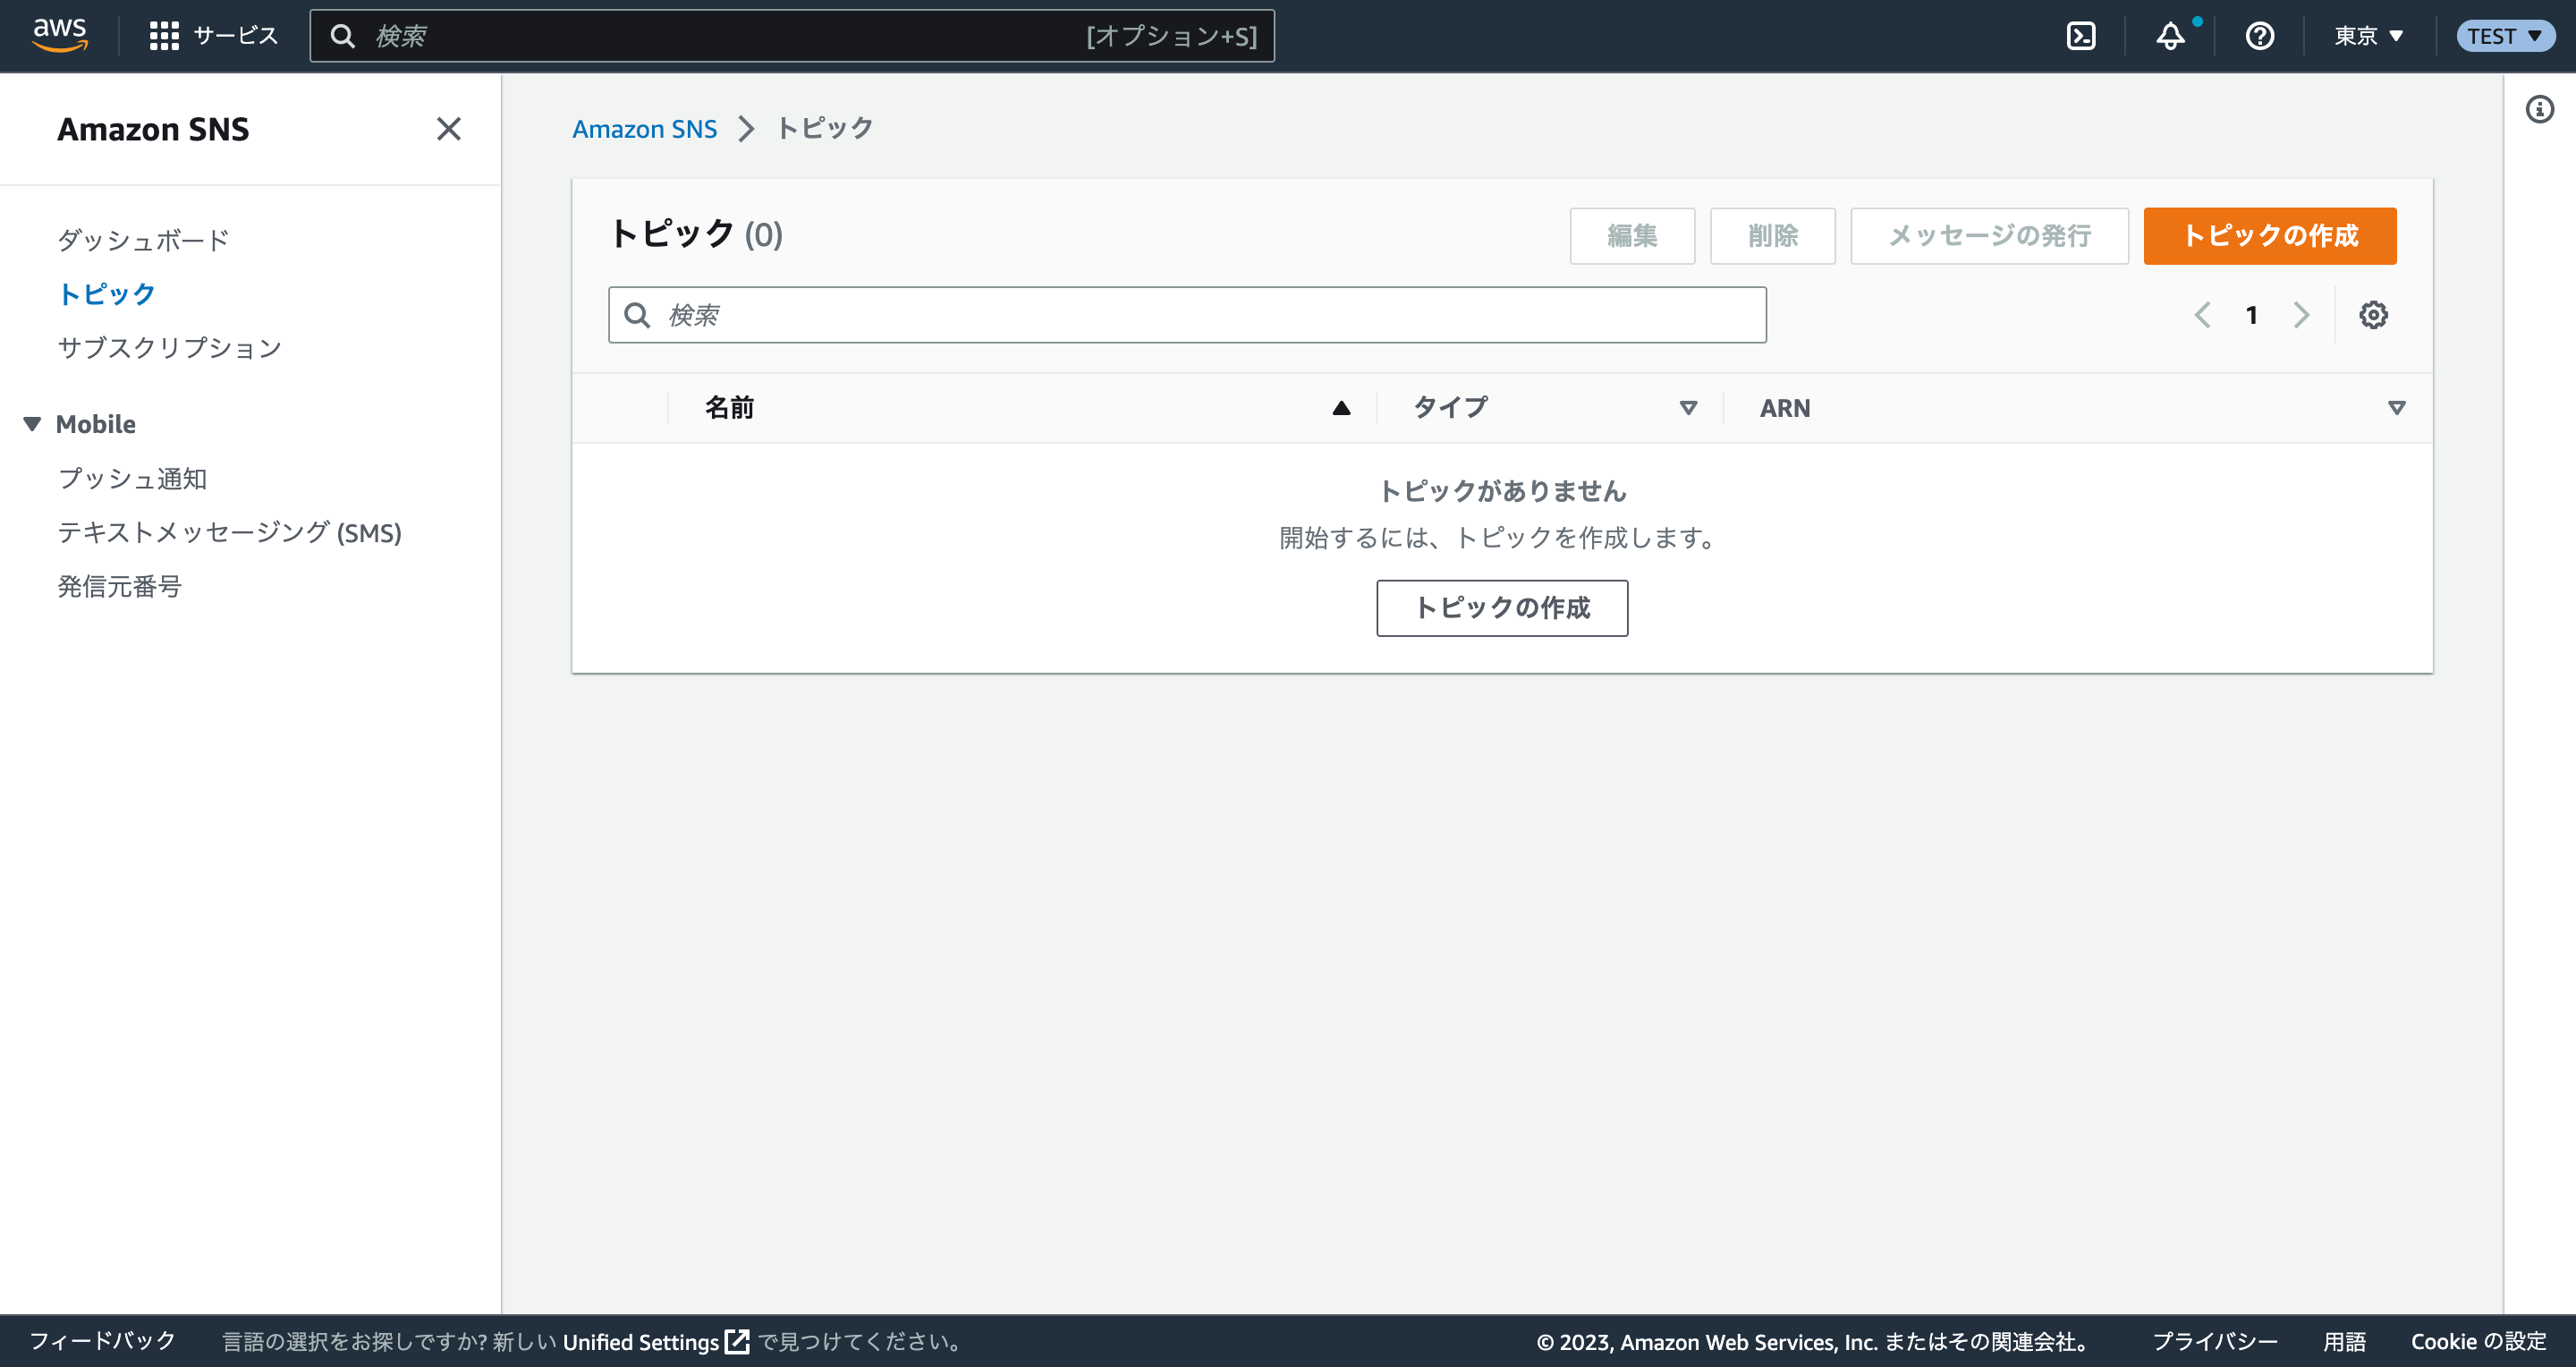This screenshot has width=2576, height=1367.
Task: Collapse the Mobile section in the sidebar
Action: 31,422
